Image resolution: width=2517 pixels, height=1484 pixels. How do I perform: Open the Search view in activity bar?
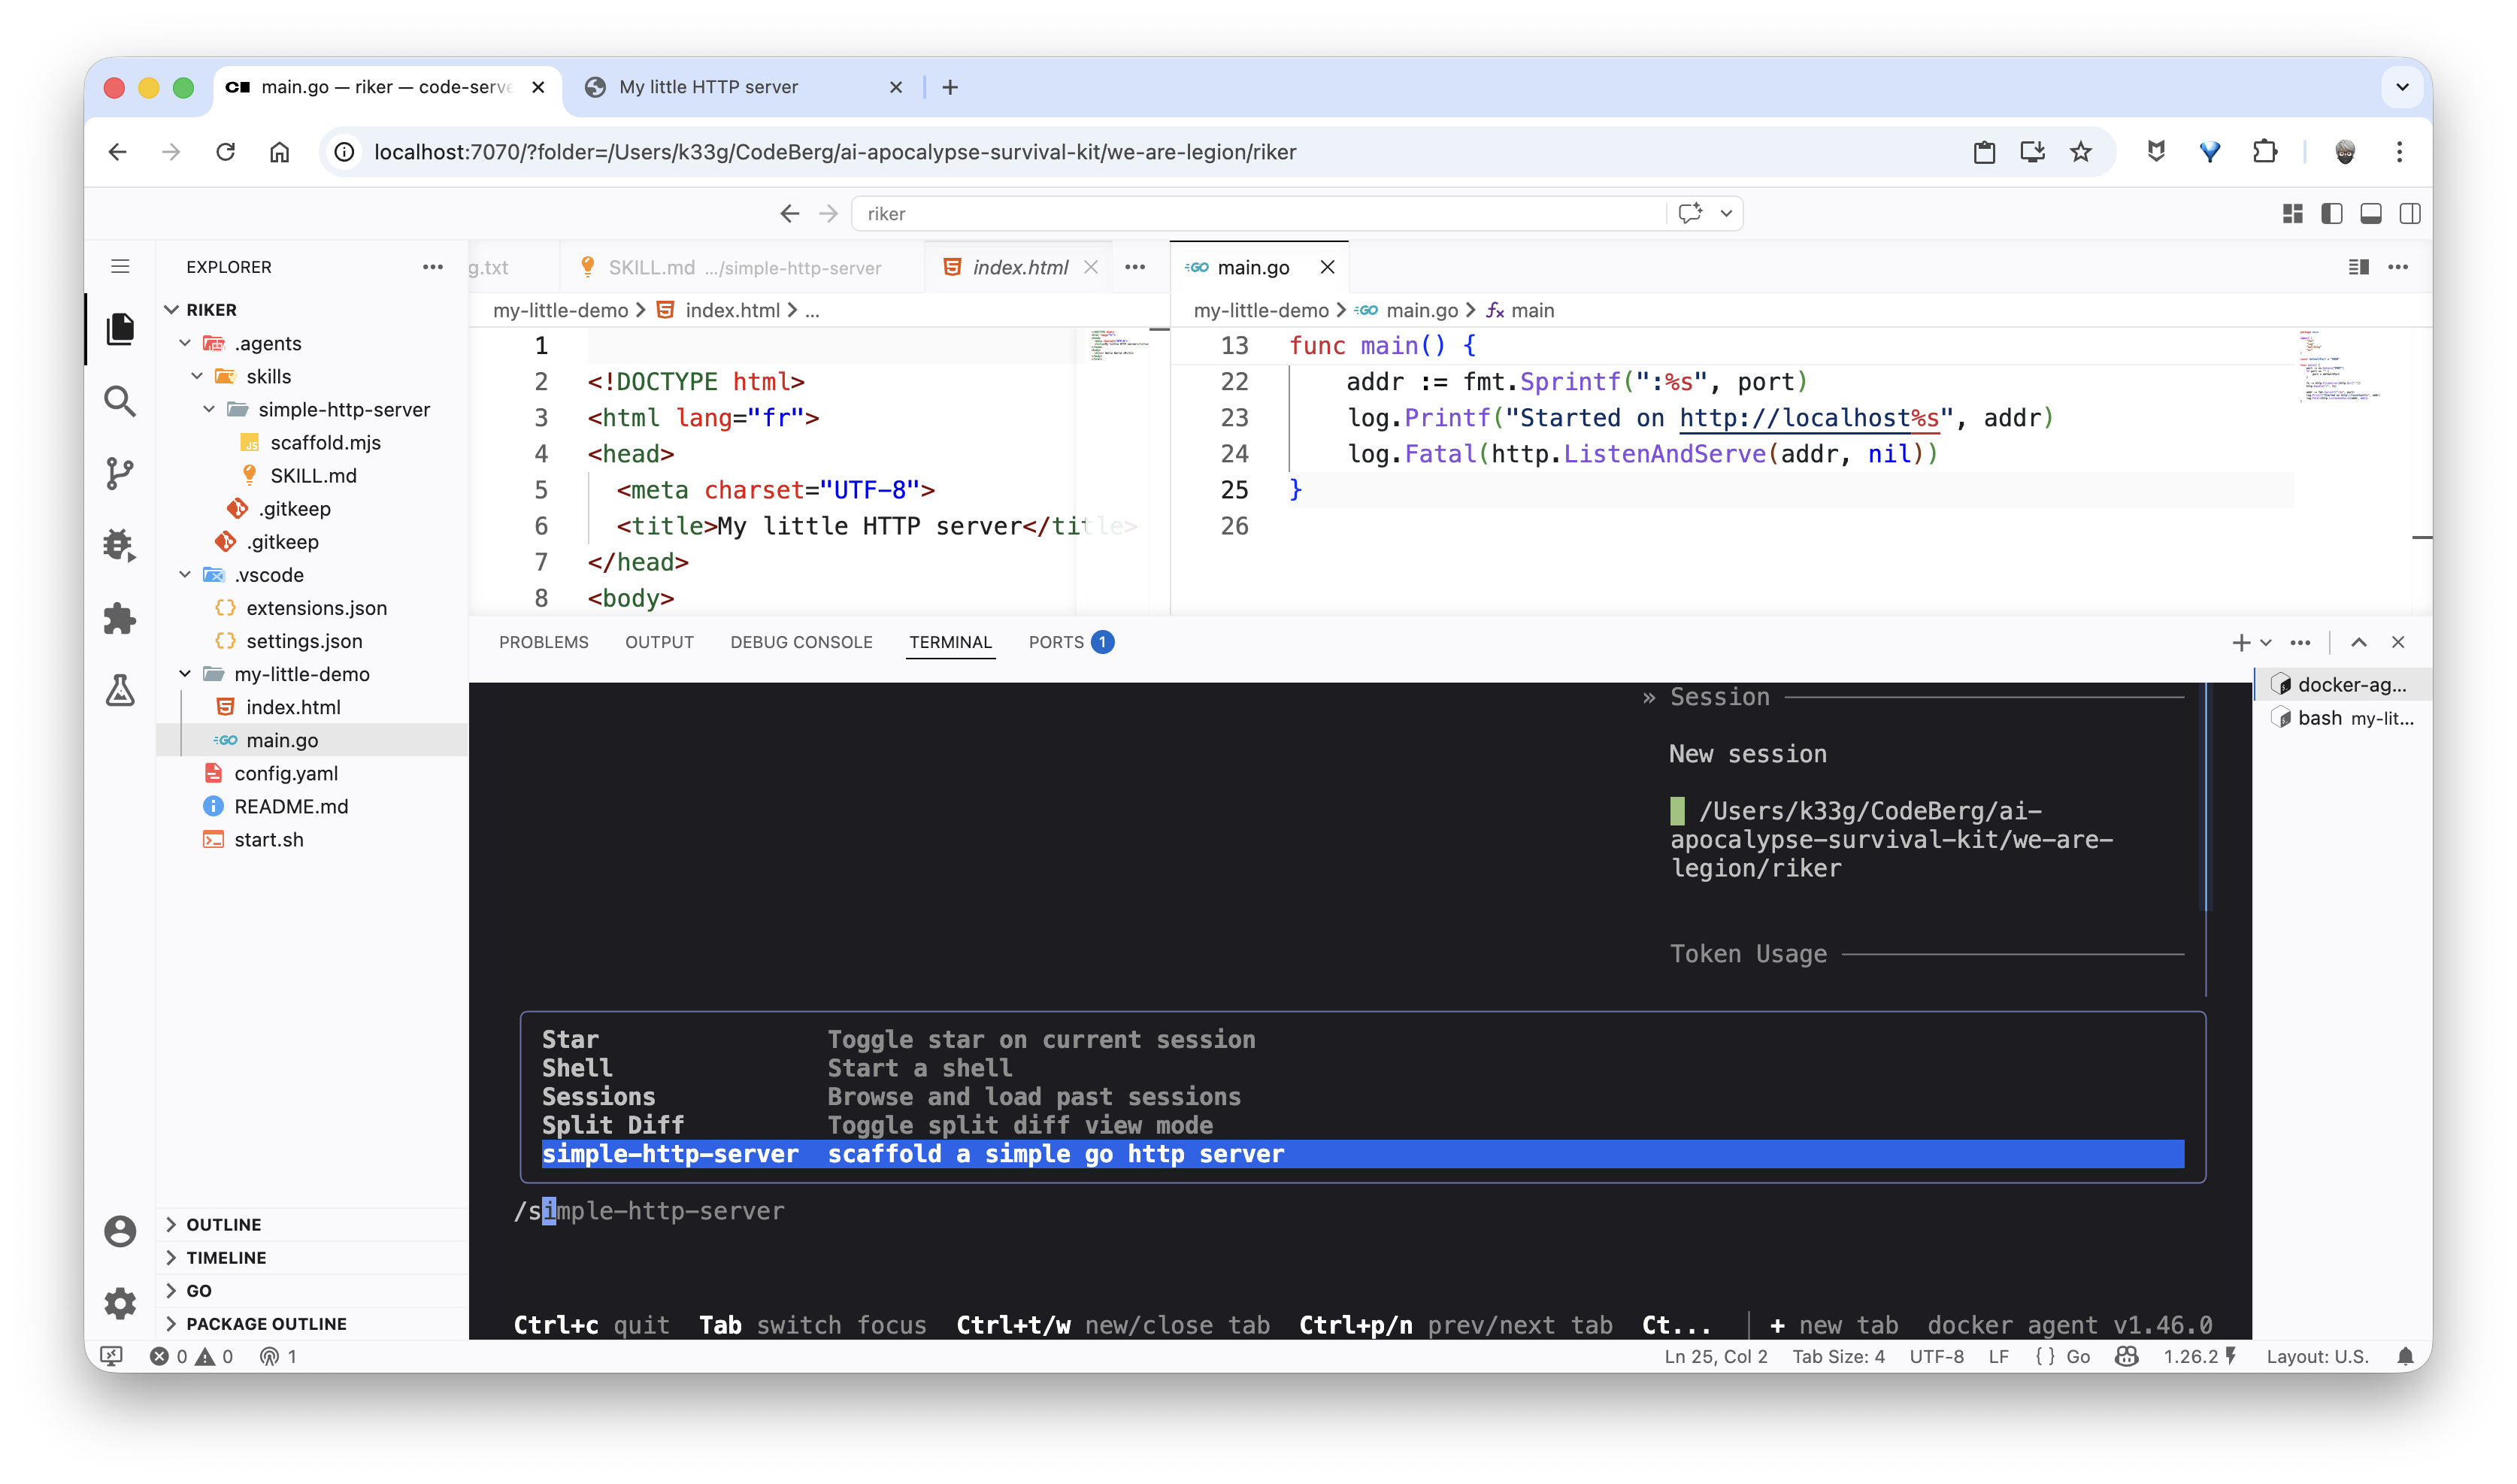pos(120,401)
